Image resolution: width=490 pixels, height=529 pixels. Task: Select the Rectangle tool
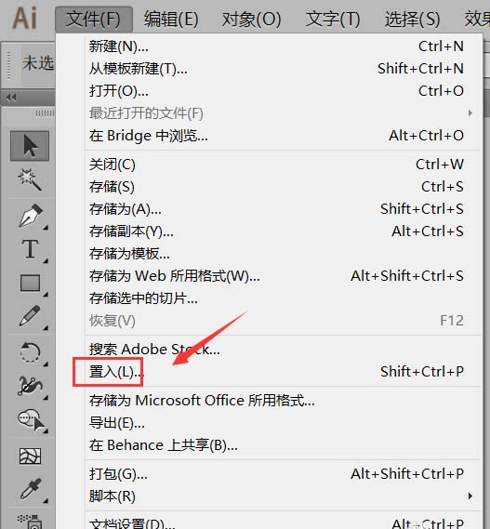tap(30, 283)
